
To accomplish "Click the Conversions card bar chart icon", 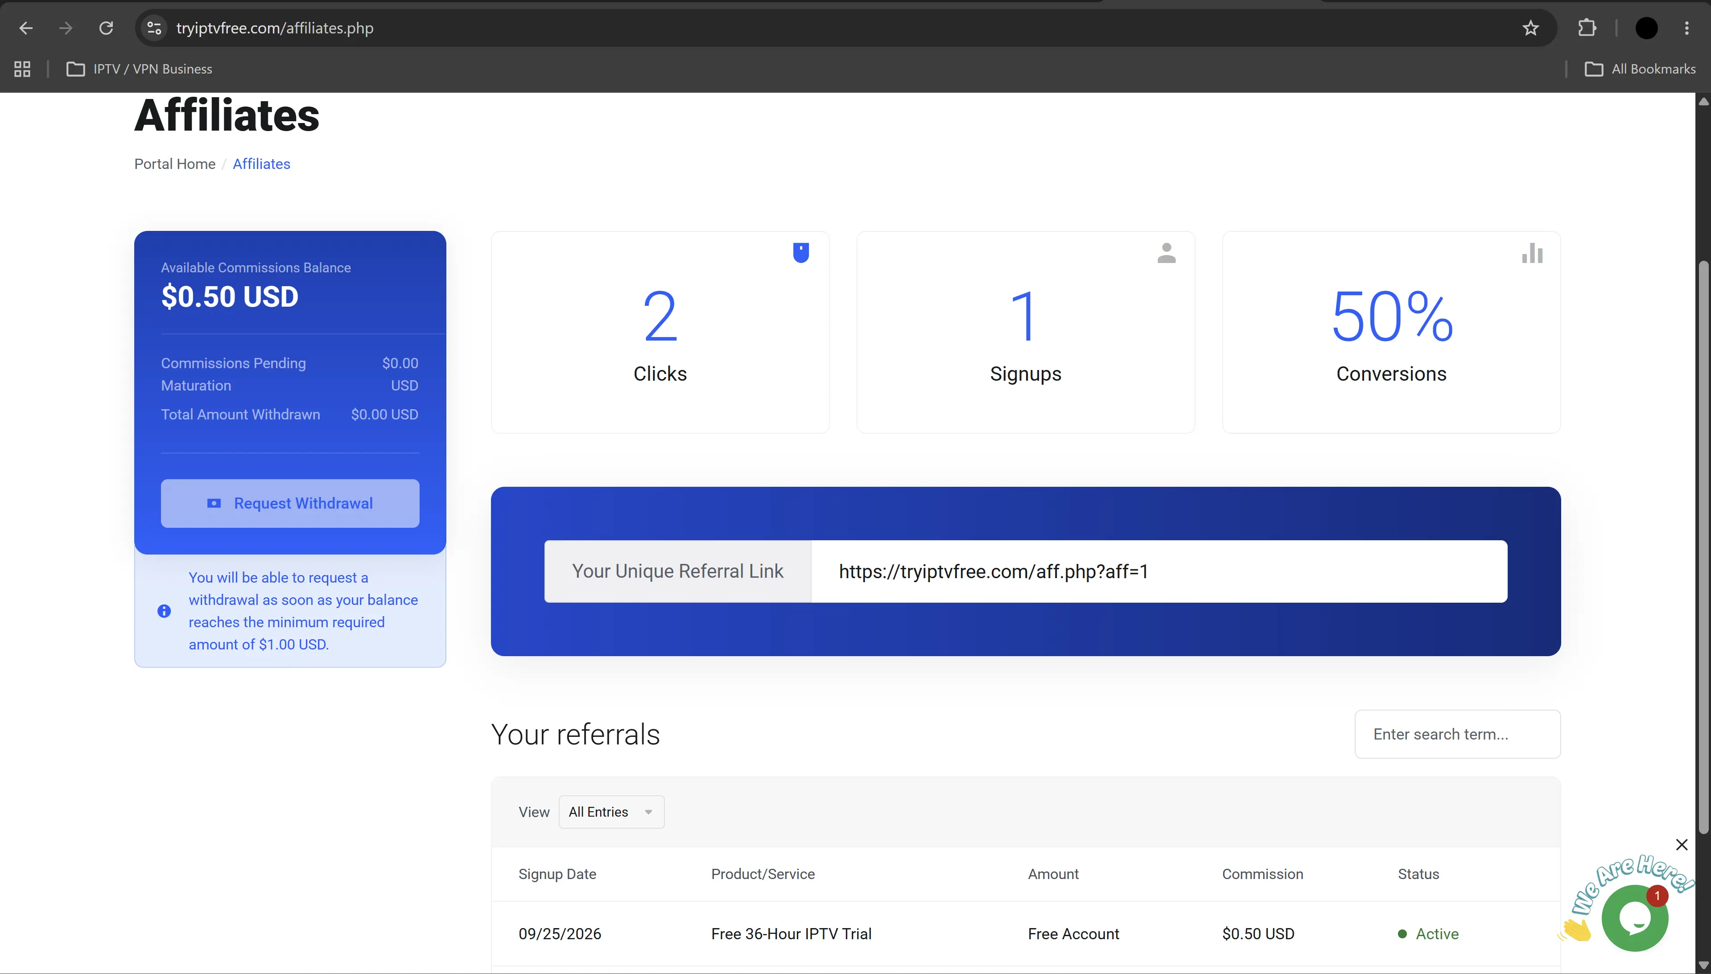I will pos(1532,253).
